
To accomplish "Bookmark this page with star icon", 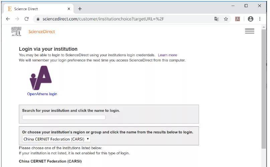I will tap(226, 19).
